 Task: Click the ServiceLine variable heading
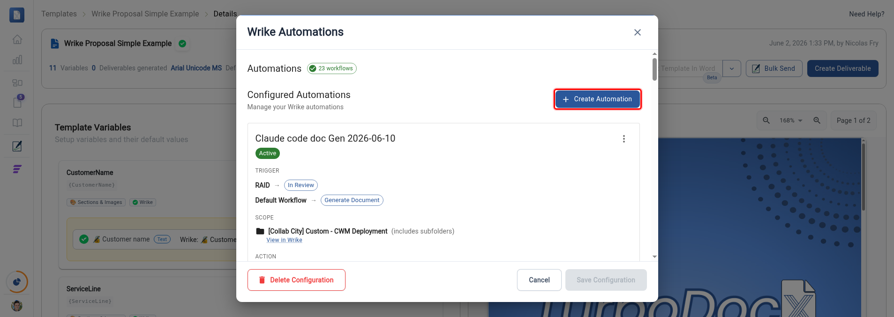[83, 289]
